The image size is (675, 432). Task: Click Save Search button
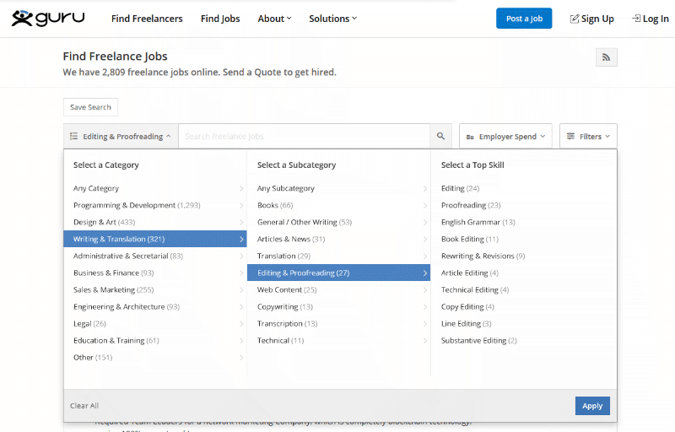(90, 107)
